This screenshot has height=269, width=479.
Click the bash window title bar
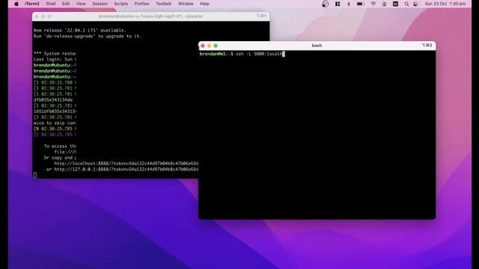[x=317, y=46]
